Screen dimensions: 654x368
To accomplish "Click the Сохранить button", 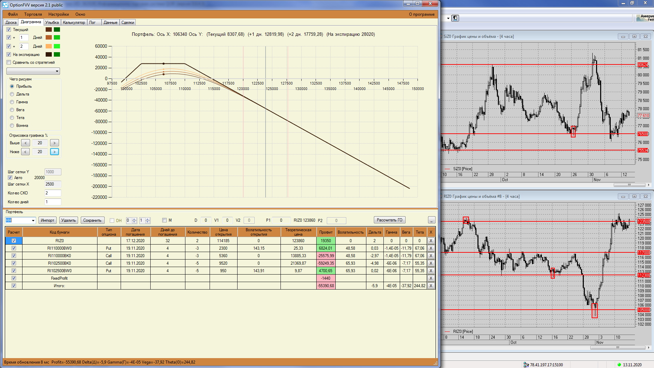I will 92,220.
